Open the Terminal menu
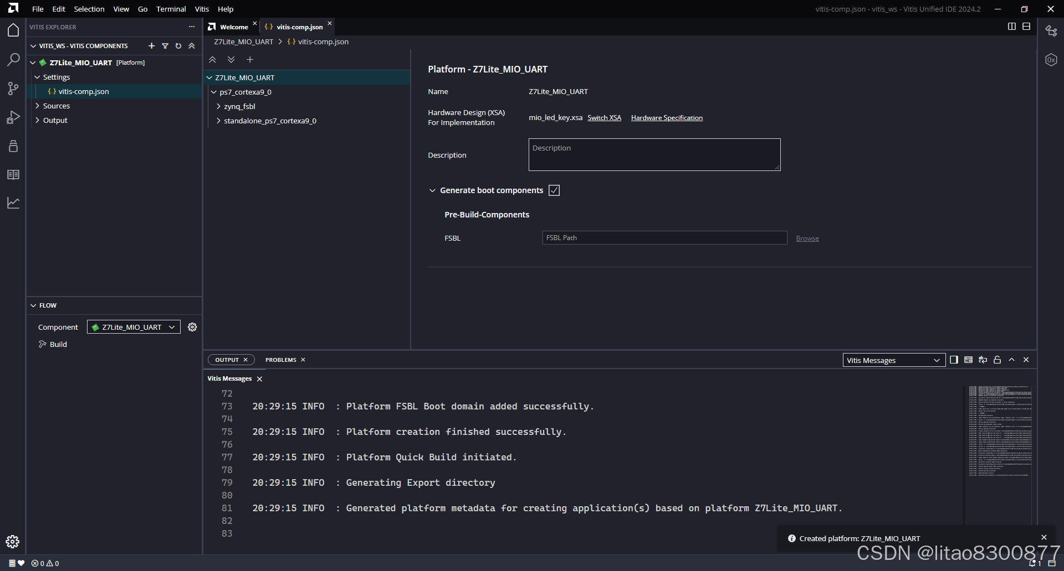This screenshot has width=1064, height=571. 171,9
